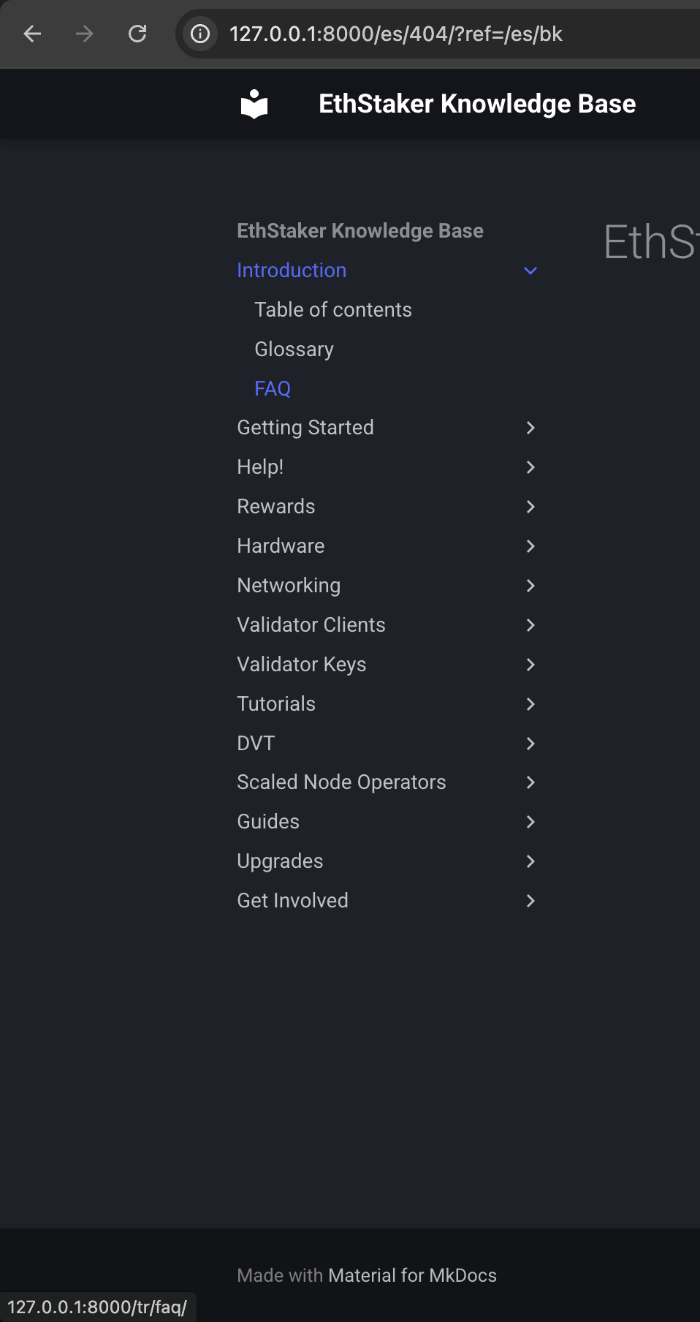This screenshot has width=700, height=1322.
Task: Expand the Rewards section arrow
Action: pyautogui.click(x=530, y=507)
